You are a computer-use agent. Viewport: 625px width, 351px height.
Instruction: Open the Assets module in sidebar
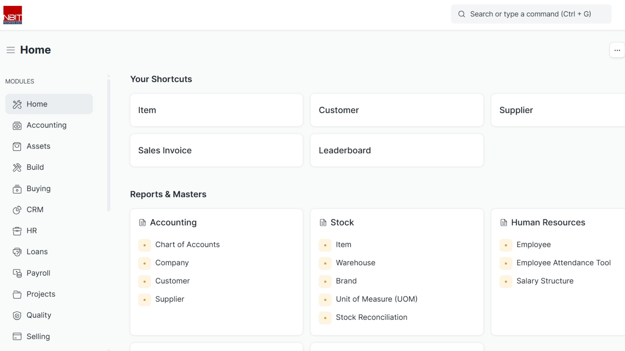(x=38, y=146)
